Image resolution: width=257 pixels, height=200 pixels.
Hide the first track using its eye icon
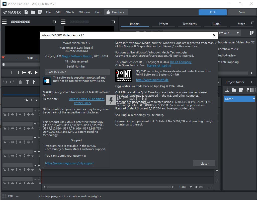coord(13,114)
